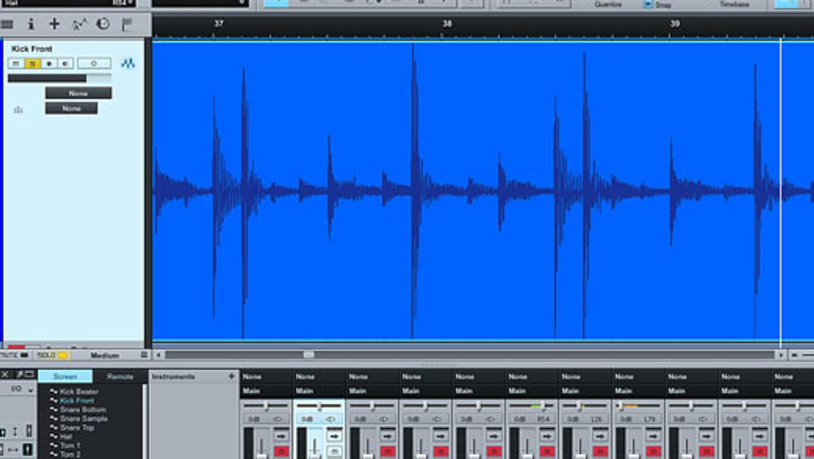Screen dimensions: 814x459
Task: Open the second None dropdown on Kick Front
Action: point(71,109)
